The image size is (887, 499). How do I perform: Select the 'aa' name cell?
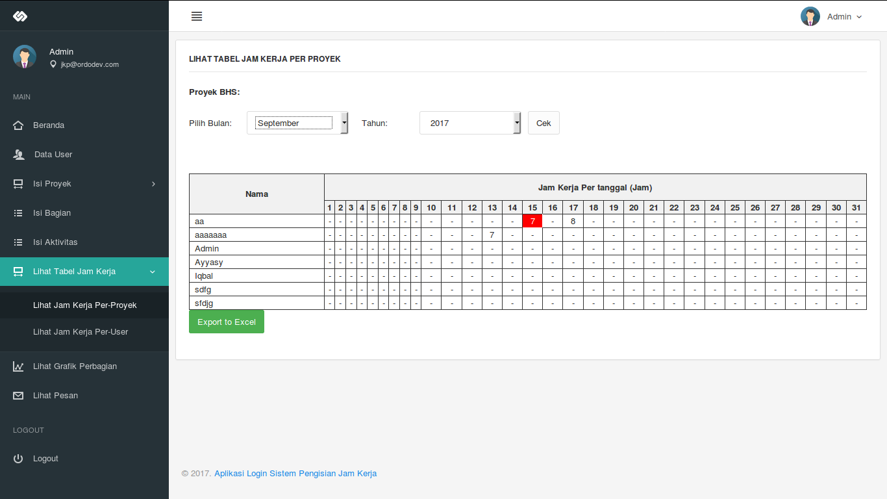256,221
